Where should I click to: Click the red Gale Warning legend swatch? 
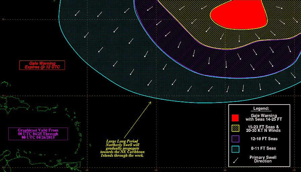(x=235, y=118)
